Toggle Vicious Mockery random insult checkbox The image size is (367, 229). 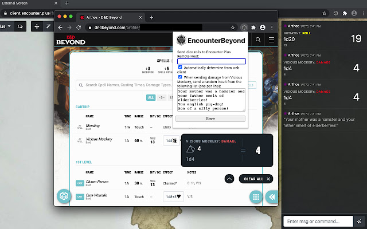click(180, 77)
